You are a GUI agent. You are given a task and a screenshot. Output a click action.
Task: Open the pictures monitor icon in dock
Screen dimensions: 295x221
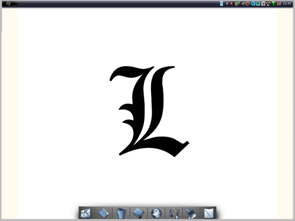coord(86,213)
